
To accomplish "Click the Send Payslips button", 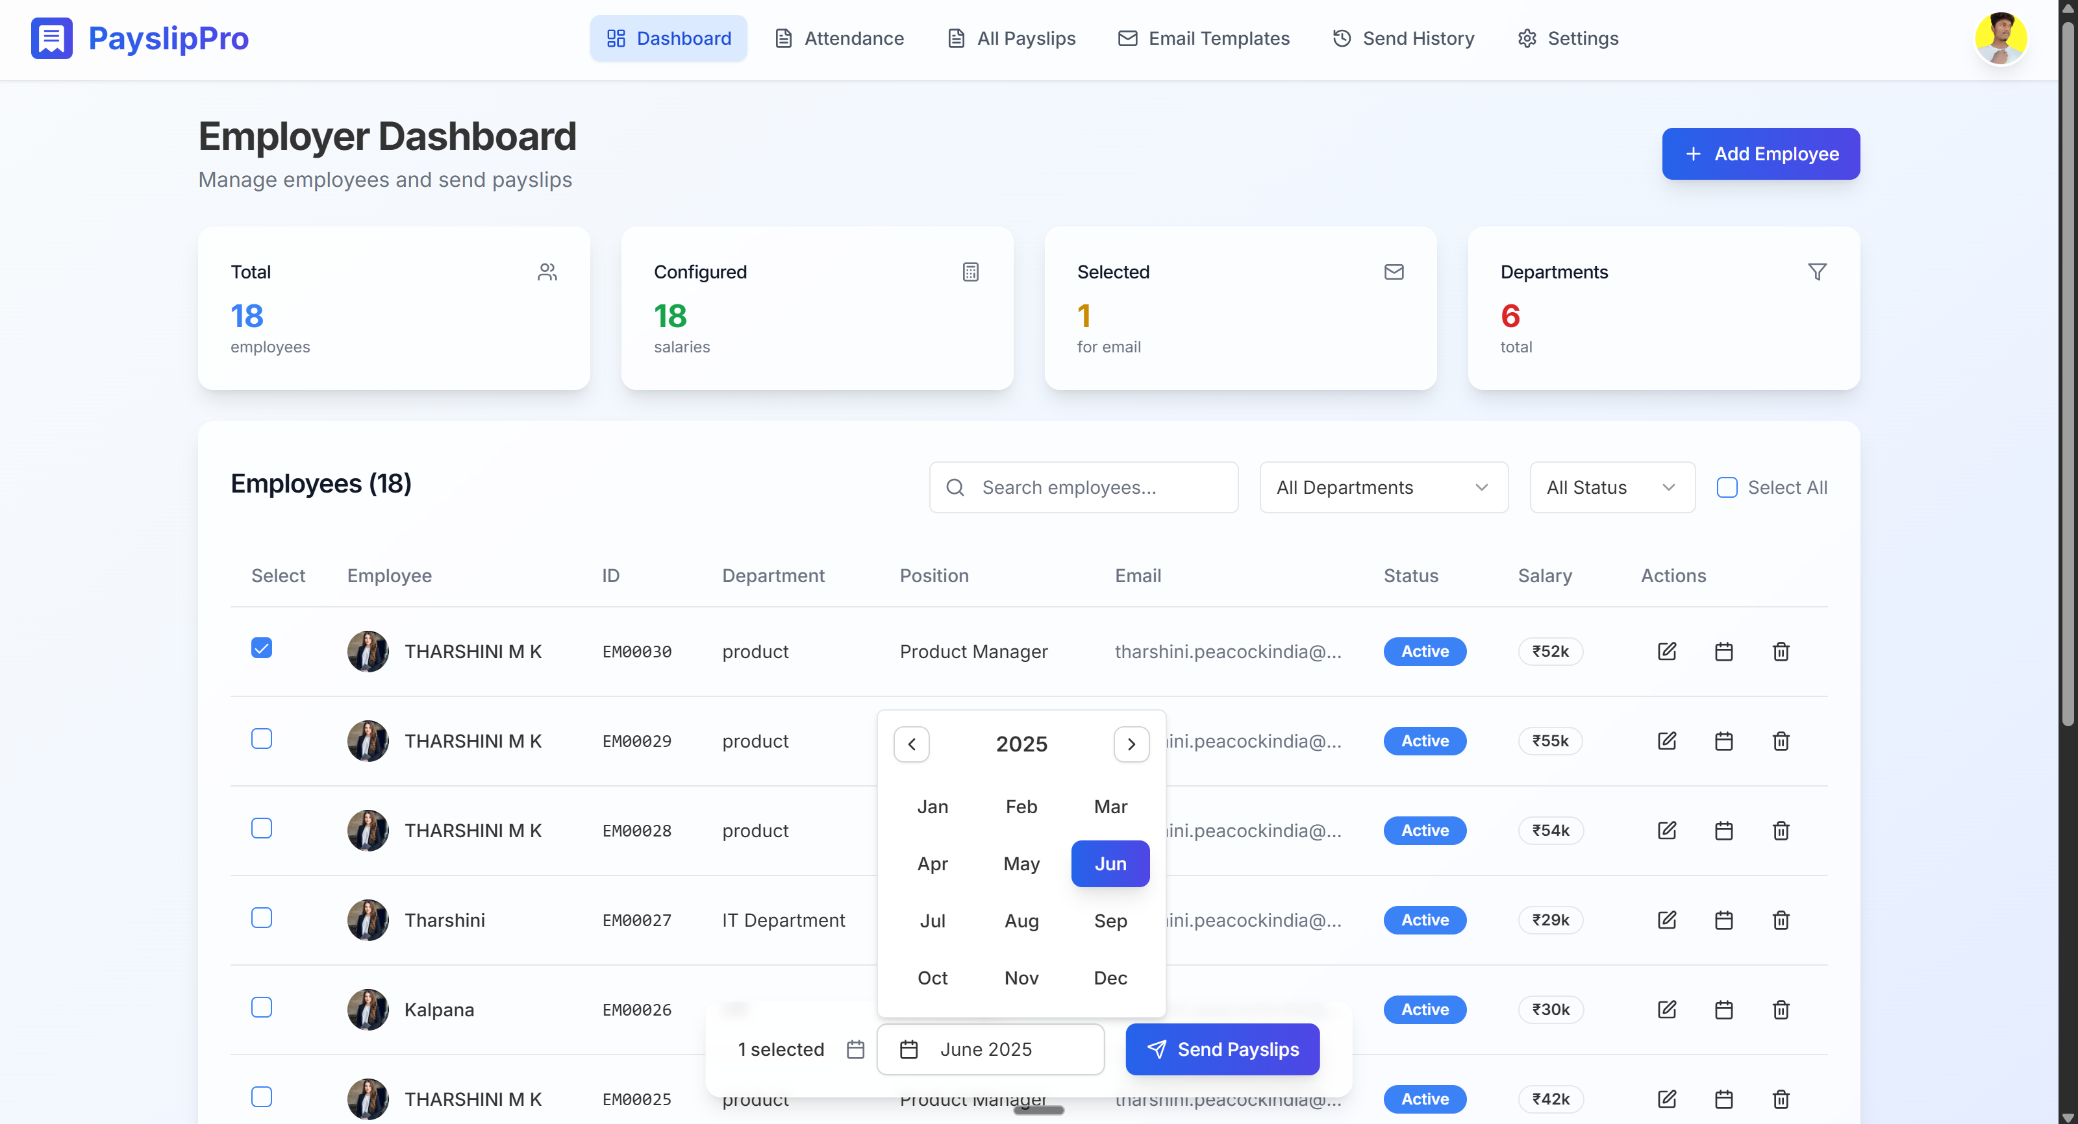I will [x=1222, y=1048].
